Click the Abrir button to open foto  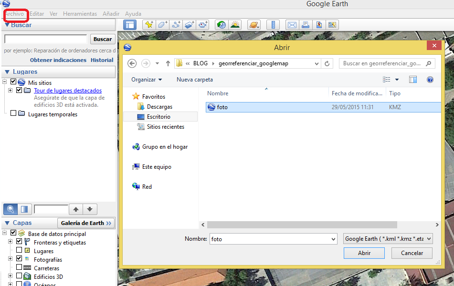(x=364, y=253)
